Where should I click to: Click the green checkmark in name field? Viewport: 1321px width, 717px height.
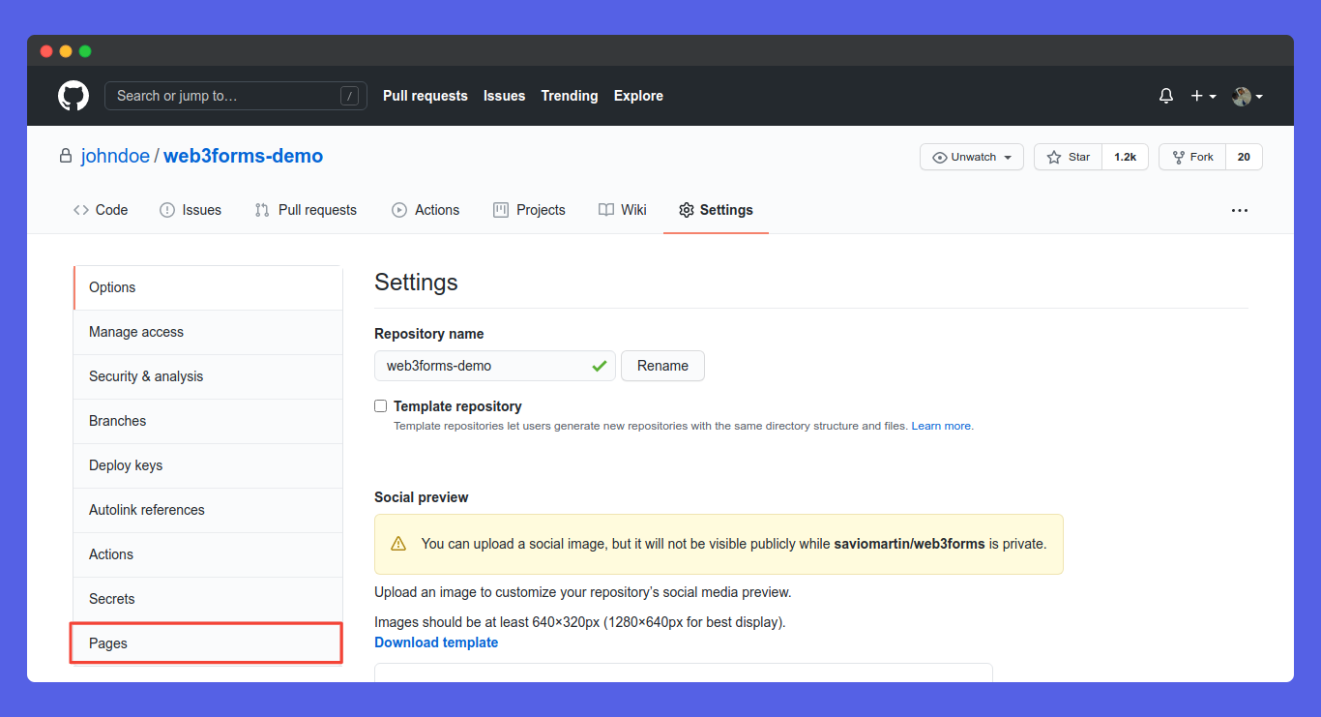(600, 366)
